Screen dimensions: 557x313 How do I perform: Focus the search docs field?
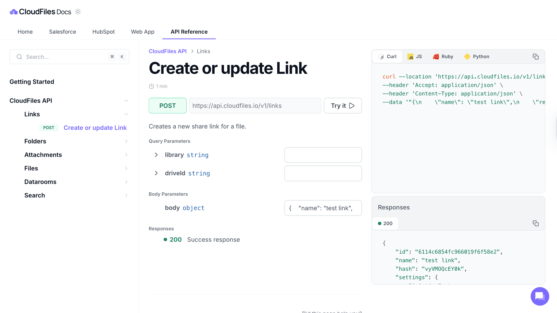(x=69, y=57)
